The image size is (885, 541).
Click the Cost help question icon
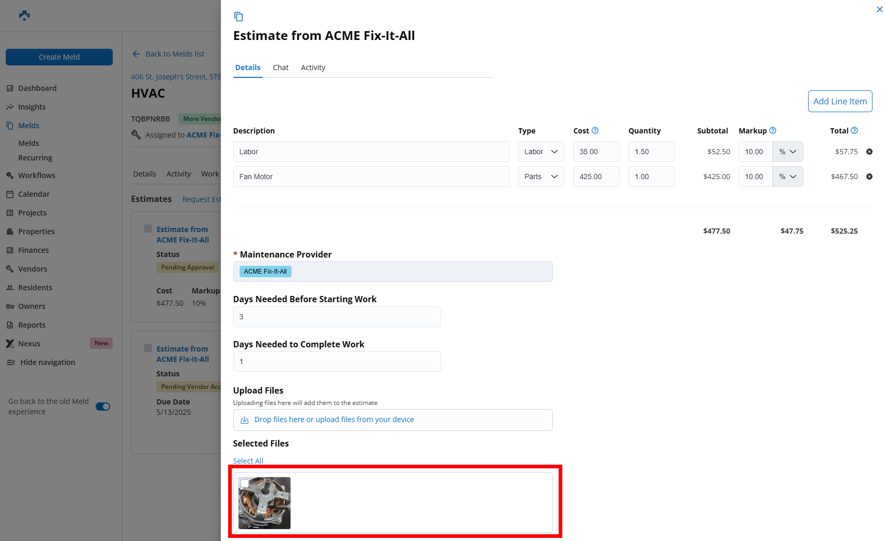[x=595, y=131]
